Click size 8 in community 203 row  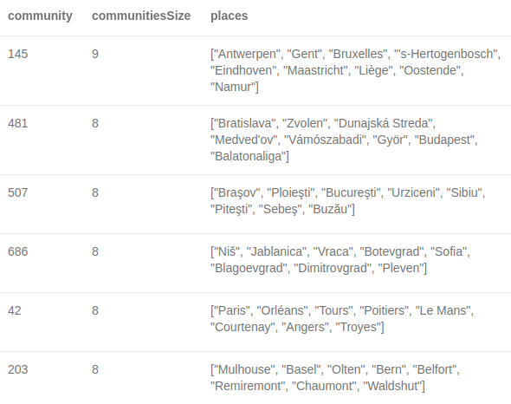coord(95,369)
